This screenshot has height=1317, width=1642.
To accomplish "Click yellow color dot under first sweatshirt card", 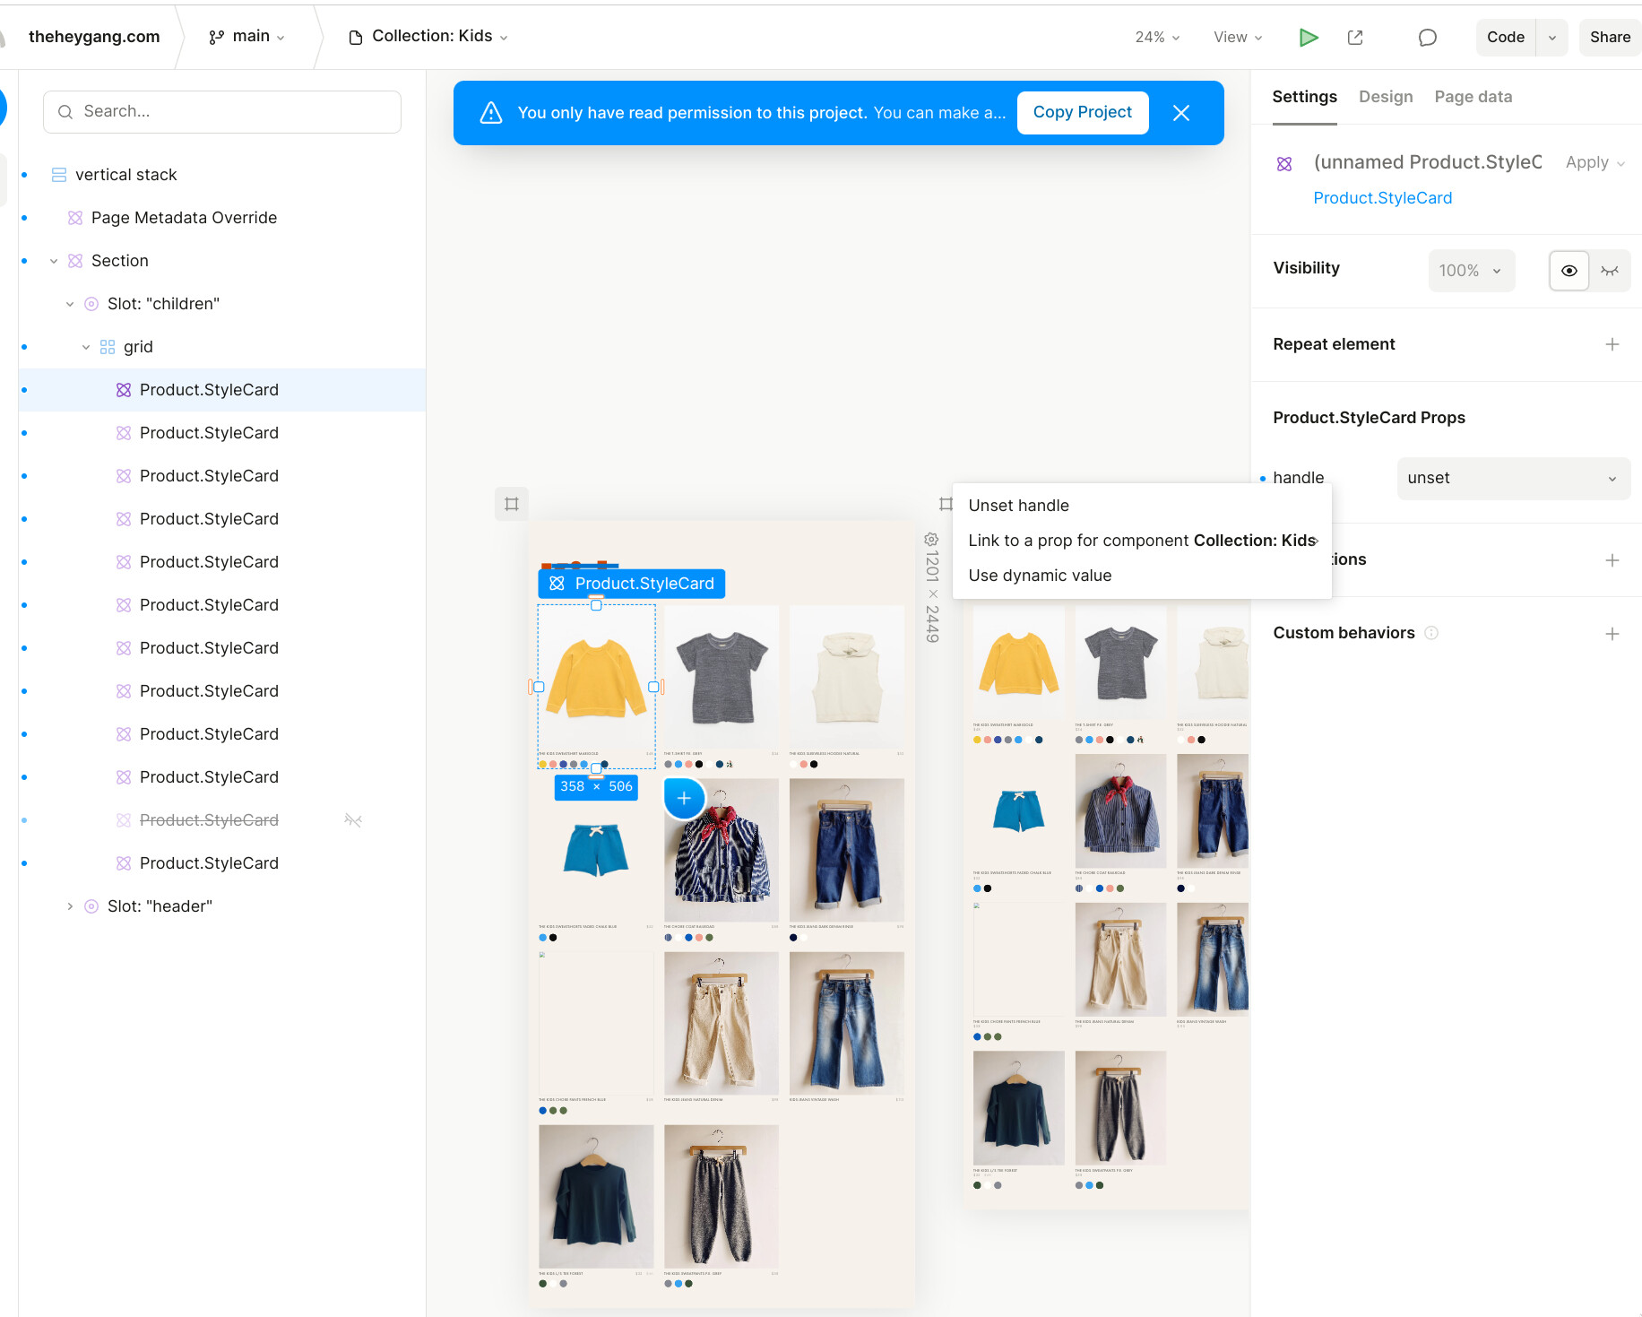I will tap(543, 765).
